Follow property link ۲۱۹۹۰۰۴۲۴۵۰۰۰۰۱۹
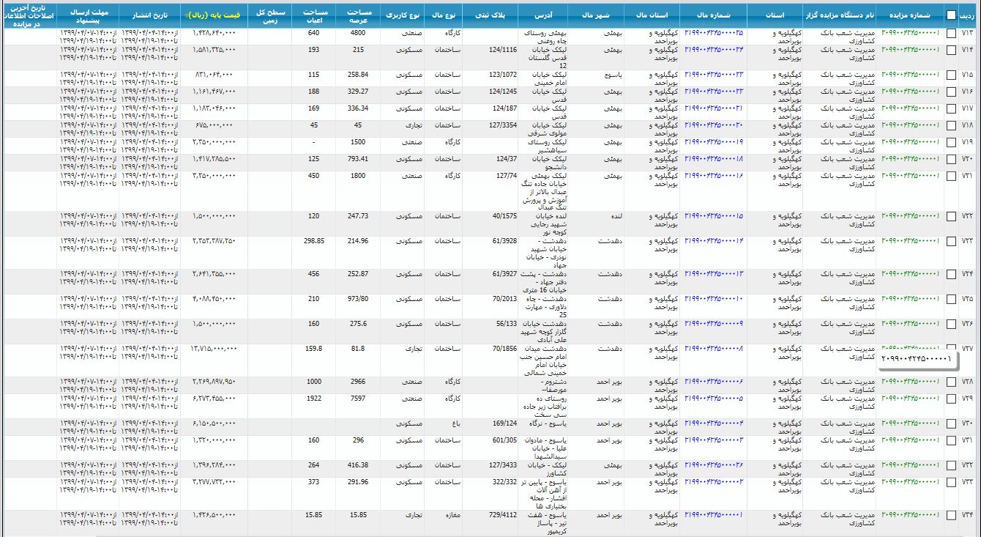Viewport: 981px width, 537px height. click(714, 141)
